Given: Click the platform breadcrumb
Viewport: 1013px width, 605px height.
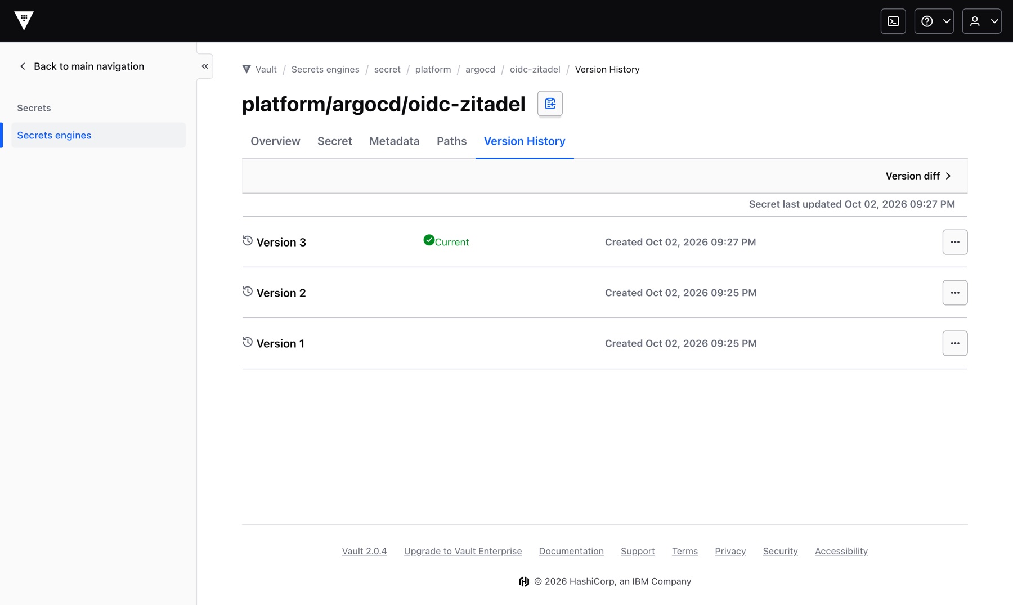Looking at the screenshot, I should point(433,69).
